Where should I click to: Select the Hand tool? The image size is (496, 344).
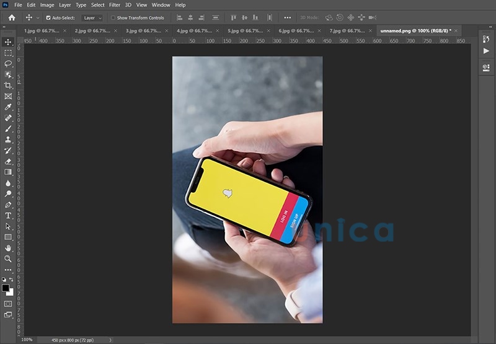pos(8,248)
